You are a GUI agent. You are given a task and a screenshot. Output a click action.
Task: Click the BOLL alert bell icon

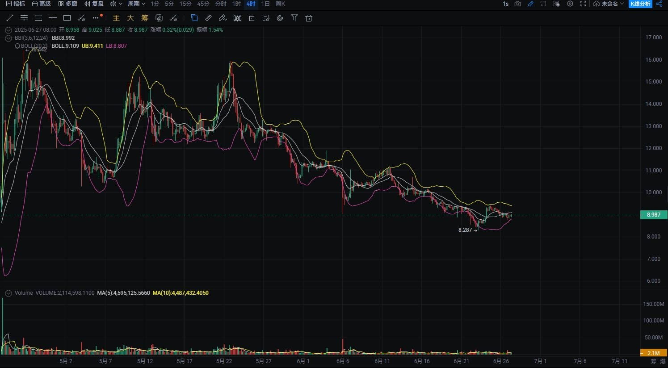tap(17, 46)
